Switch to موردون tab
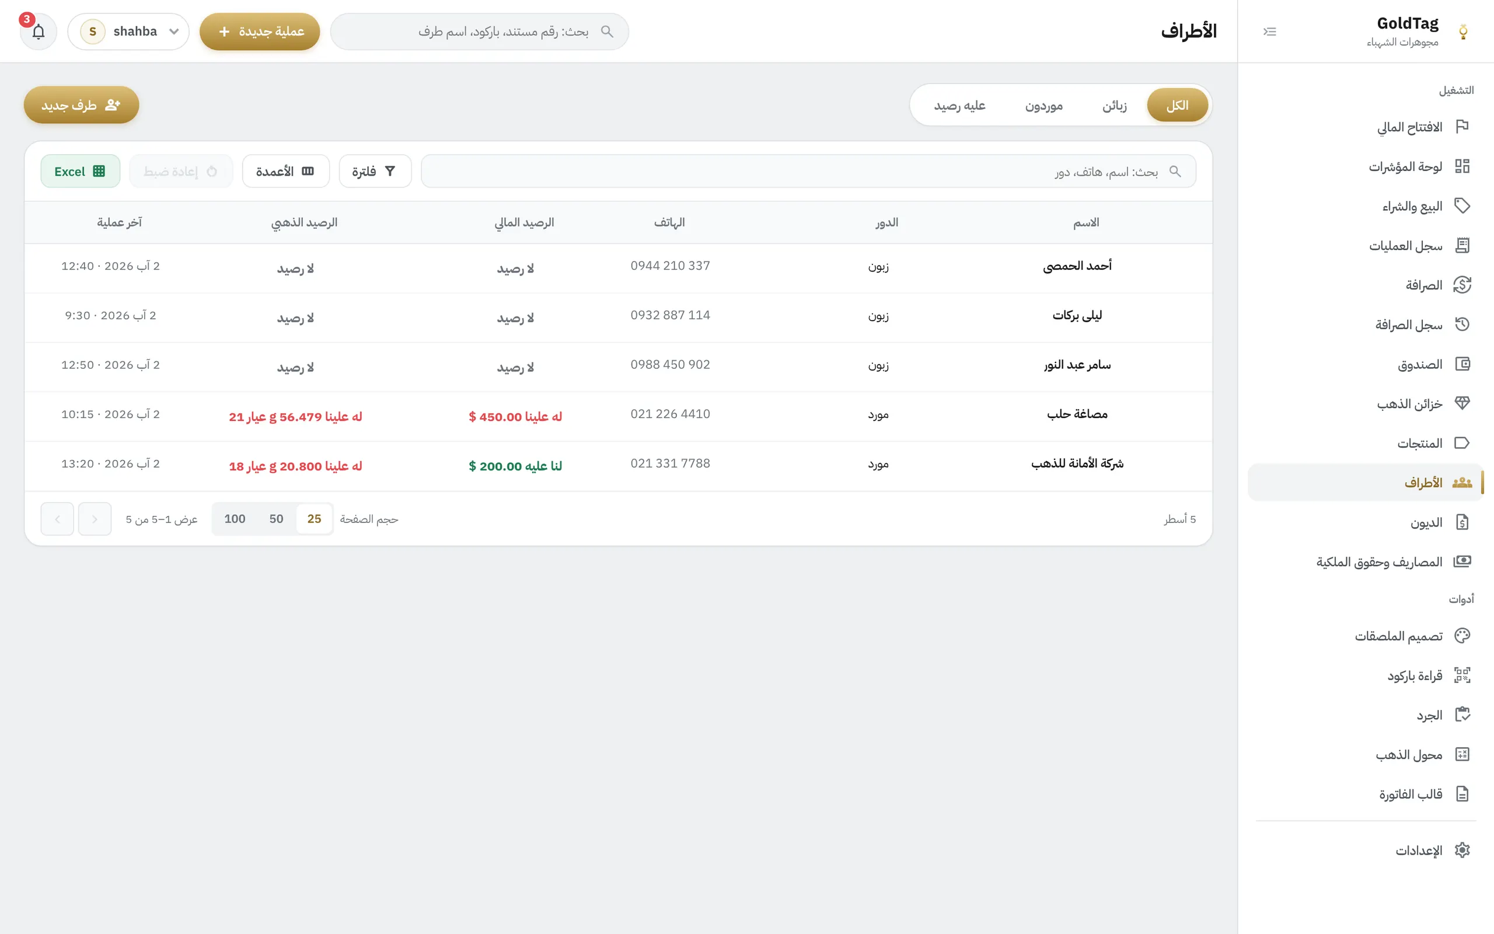The height and width of the screenshot is (934, 1494). coord(1044,106)
